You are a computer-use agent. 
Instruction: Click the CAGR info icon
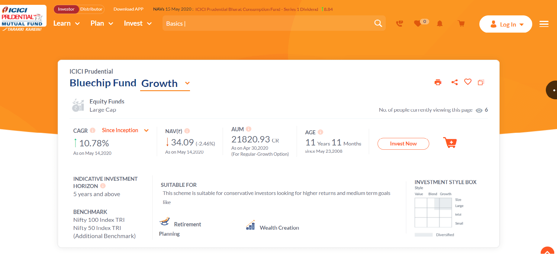click(x=93, y=130)
